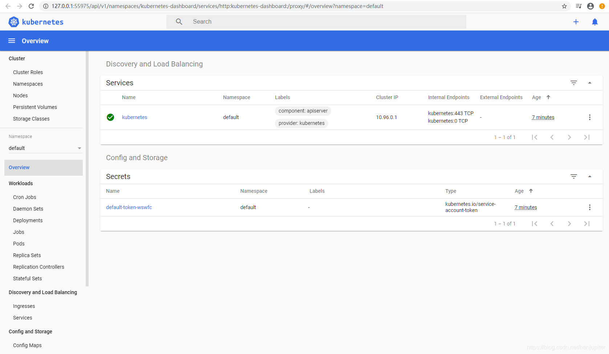Open Storage Classes in sidebar
The width and height of the screenshot is (609, 354).
point(31,119)
